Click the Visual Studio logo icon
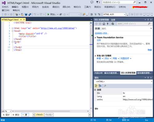The image size is (154, 122). tap(4, 3)
